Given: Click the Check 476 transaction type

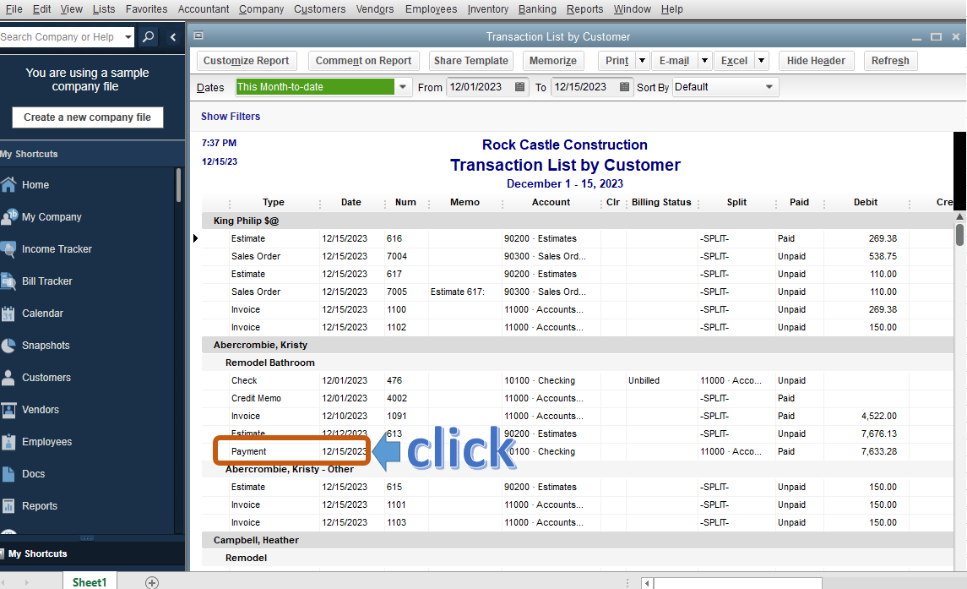Looking at the screenshot, I should pyautogui.click(x=244, y=380).
